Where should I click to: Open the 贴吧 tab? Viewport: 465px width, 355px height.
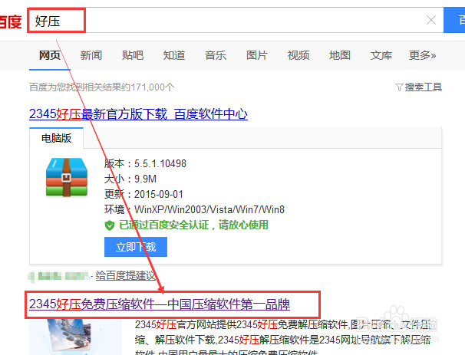point(133,55)
